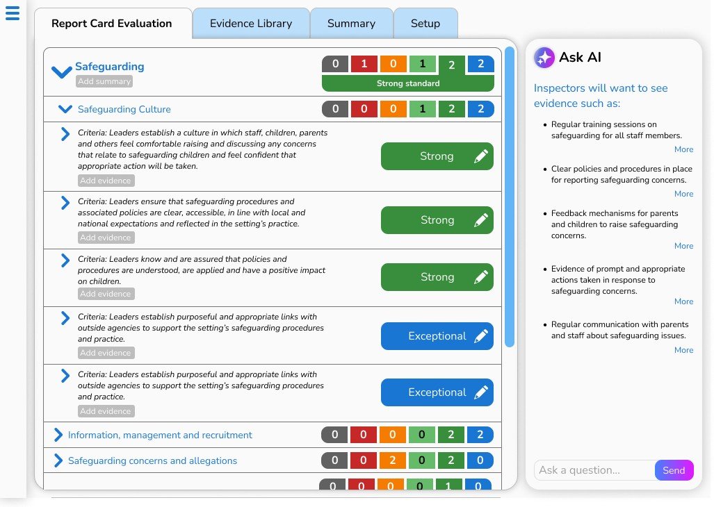This screenshot has height=507, width=714.
Task: Click pencil icon on first Strong rating
Action: 482,156
